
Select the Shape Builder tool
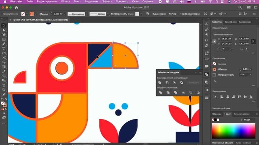4,62
